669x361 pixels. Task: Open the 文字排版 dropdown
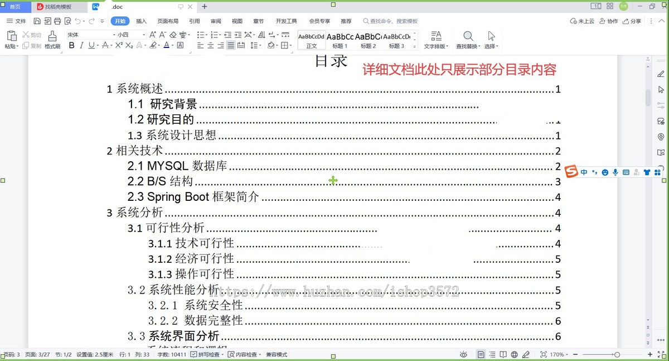click(437, 46)
